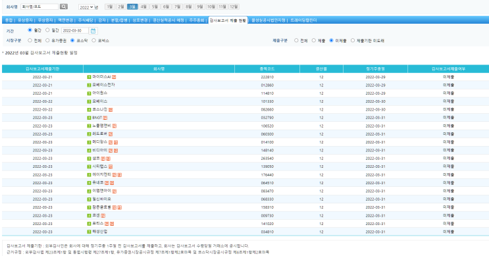Viewport: 489px width, 256px height.
Task: Click the 10월 month button
Action: point(211,7)
